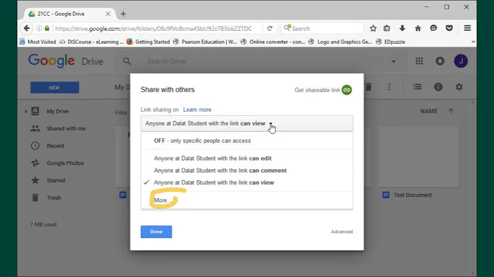
Task: Click the green padlock security icon
Action: pyautogui.click(x=47, y=28)
